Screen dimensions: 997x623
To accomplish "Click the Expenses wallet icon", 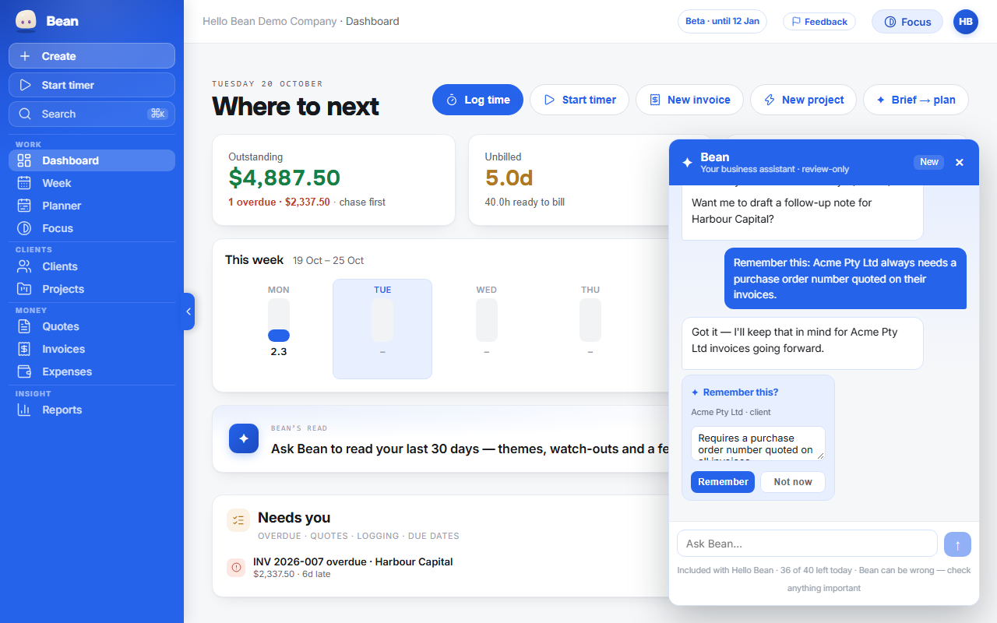I will (24, 371).
